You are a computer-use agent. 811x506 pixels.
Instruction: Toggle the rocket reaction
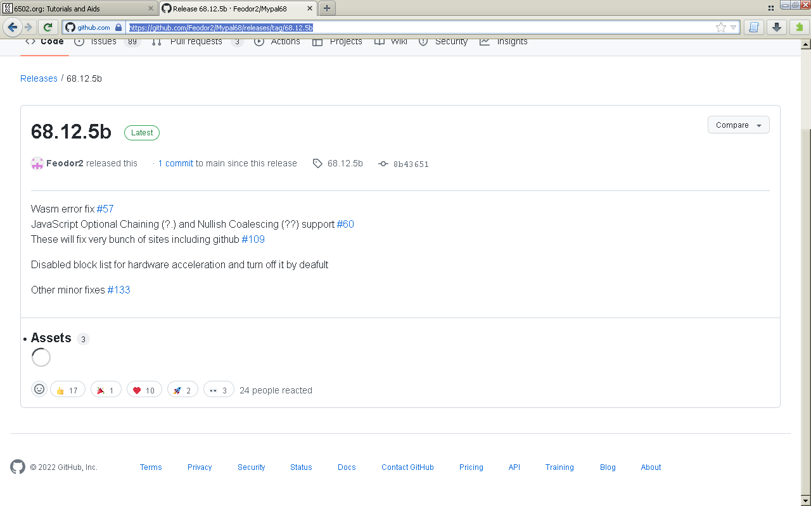182,390
